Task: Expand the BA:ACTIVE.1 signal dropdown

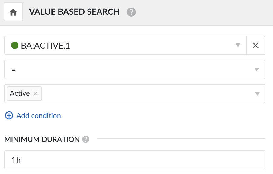Action: [x=238, y=45]
